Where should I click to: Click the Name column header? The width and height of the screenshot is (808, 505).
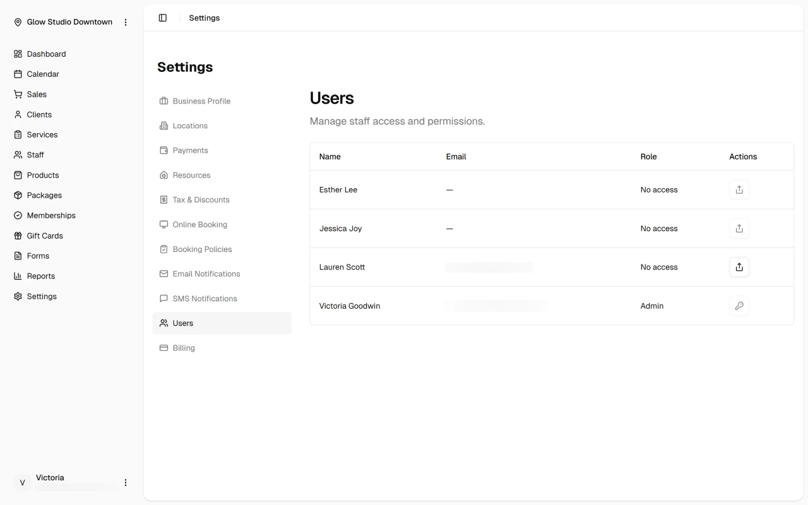tap(330, 157)
